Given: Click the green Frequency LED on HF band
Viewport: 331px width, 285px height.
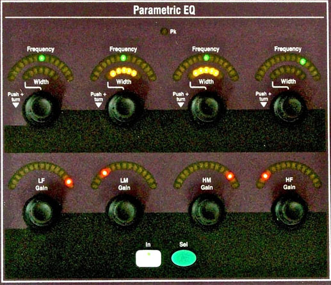Looking at the screenshot, I should coord(303,62).
